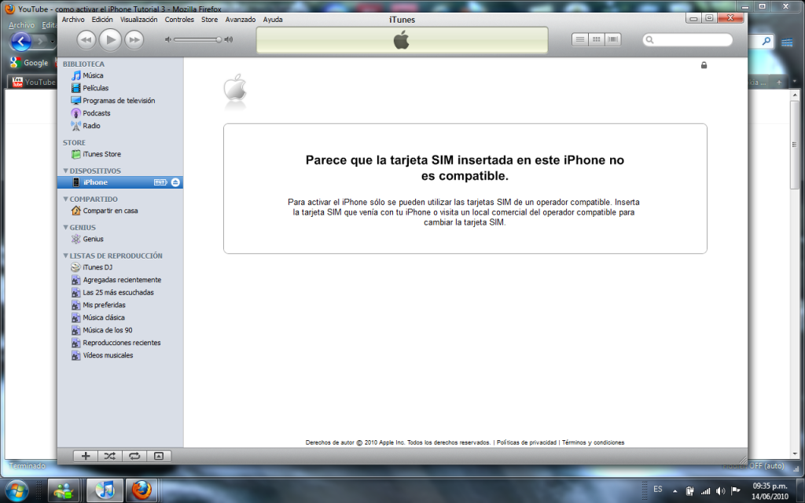Click Firefox back button
The width and height of the screenshot is (805, 503).
[20, 42]
